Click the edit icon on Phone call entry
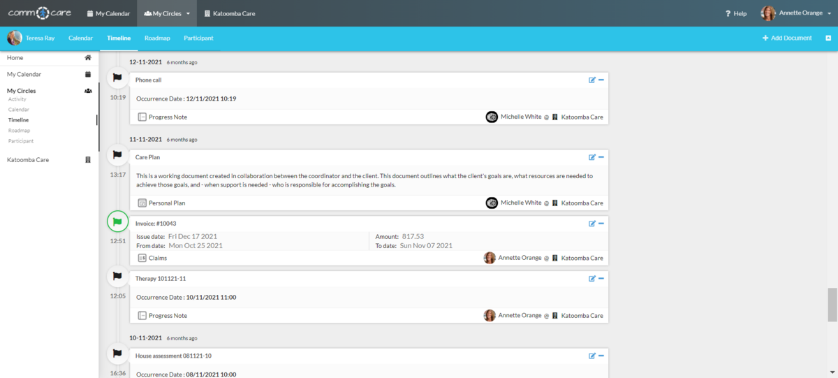 click(591, 80)
